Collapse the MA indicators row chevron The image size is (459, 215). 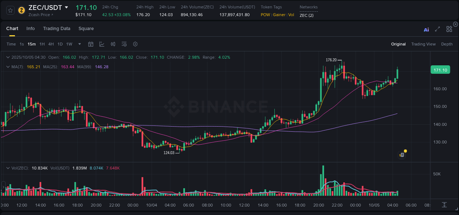pos(8,67)
